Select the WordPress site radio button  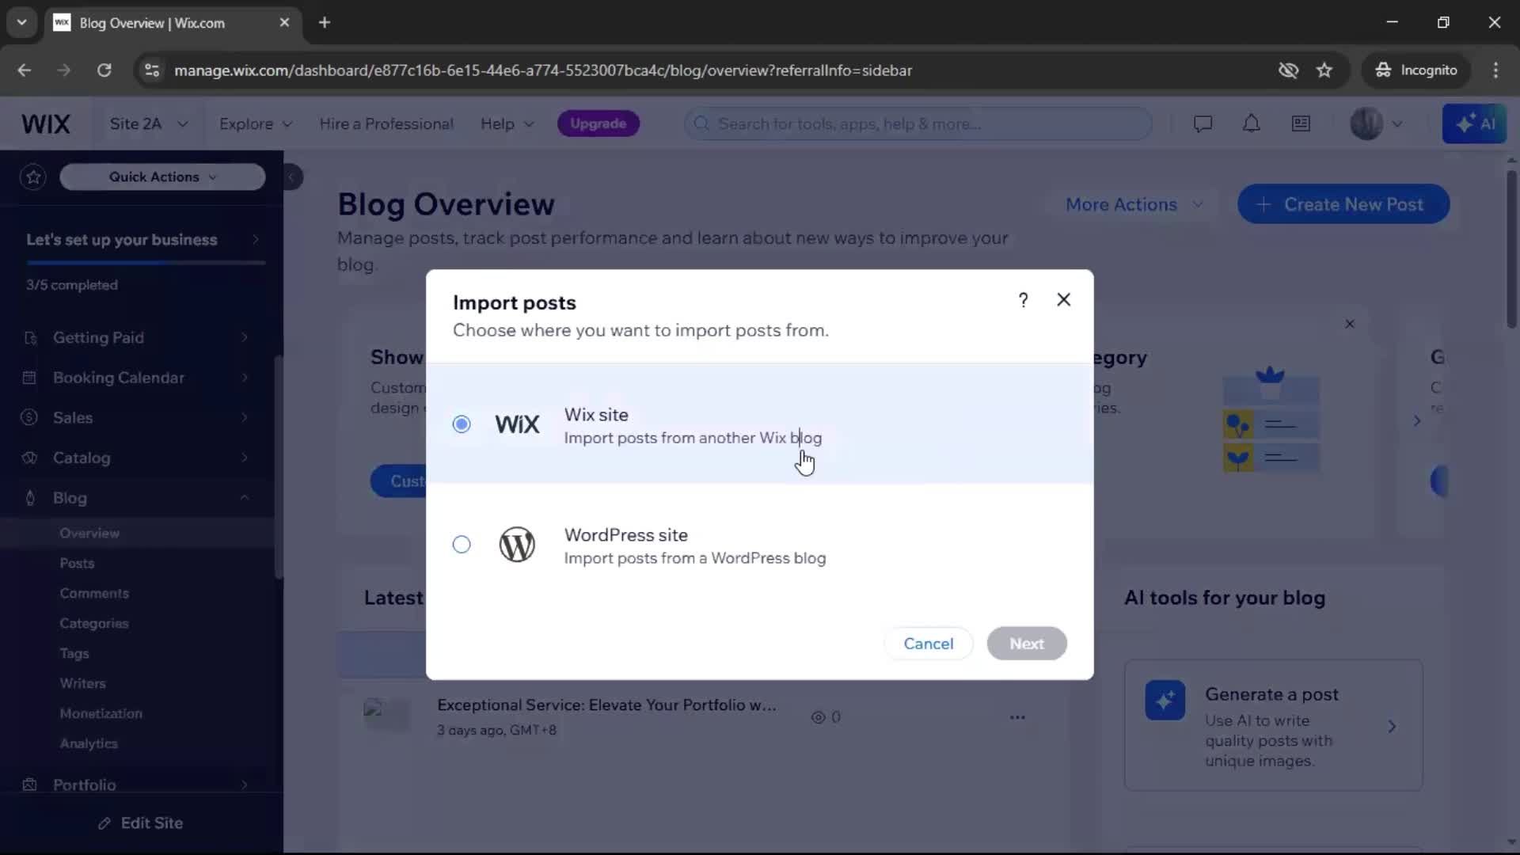(x=462, y=545)
